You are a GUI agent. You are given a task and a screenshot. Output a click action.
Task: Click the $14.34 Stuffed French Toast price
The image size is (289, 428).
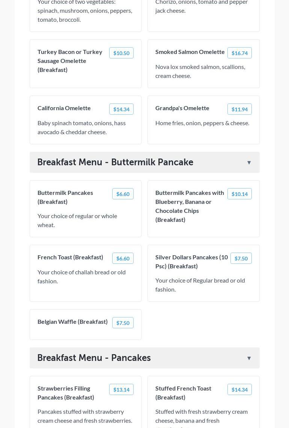coord(239,390)
